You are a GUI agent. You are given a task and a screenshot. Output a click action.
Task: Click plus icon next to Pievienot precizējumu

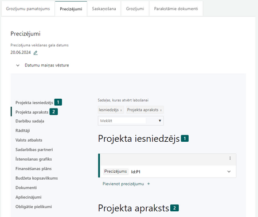click(x=148, y=184)
